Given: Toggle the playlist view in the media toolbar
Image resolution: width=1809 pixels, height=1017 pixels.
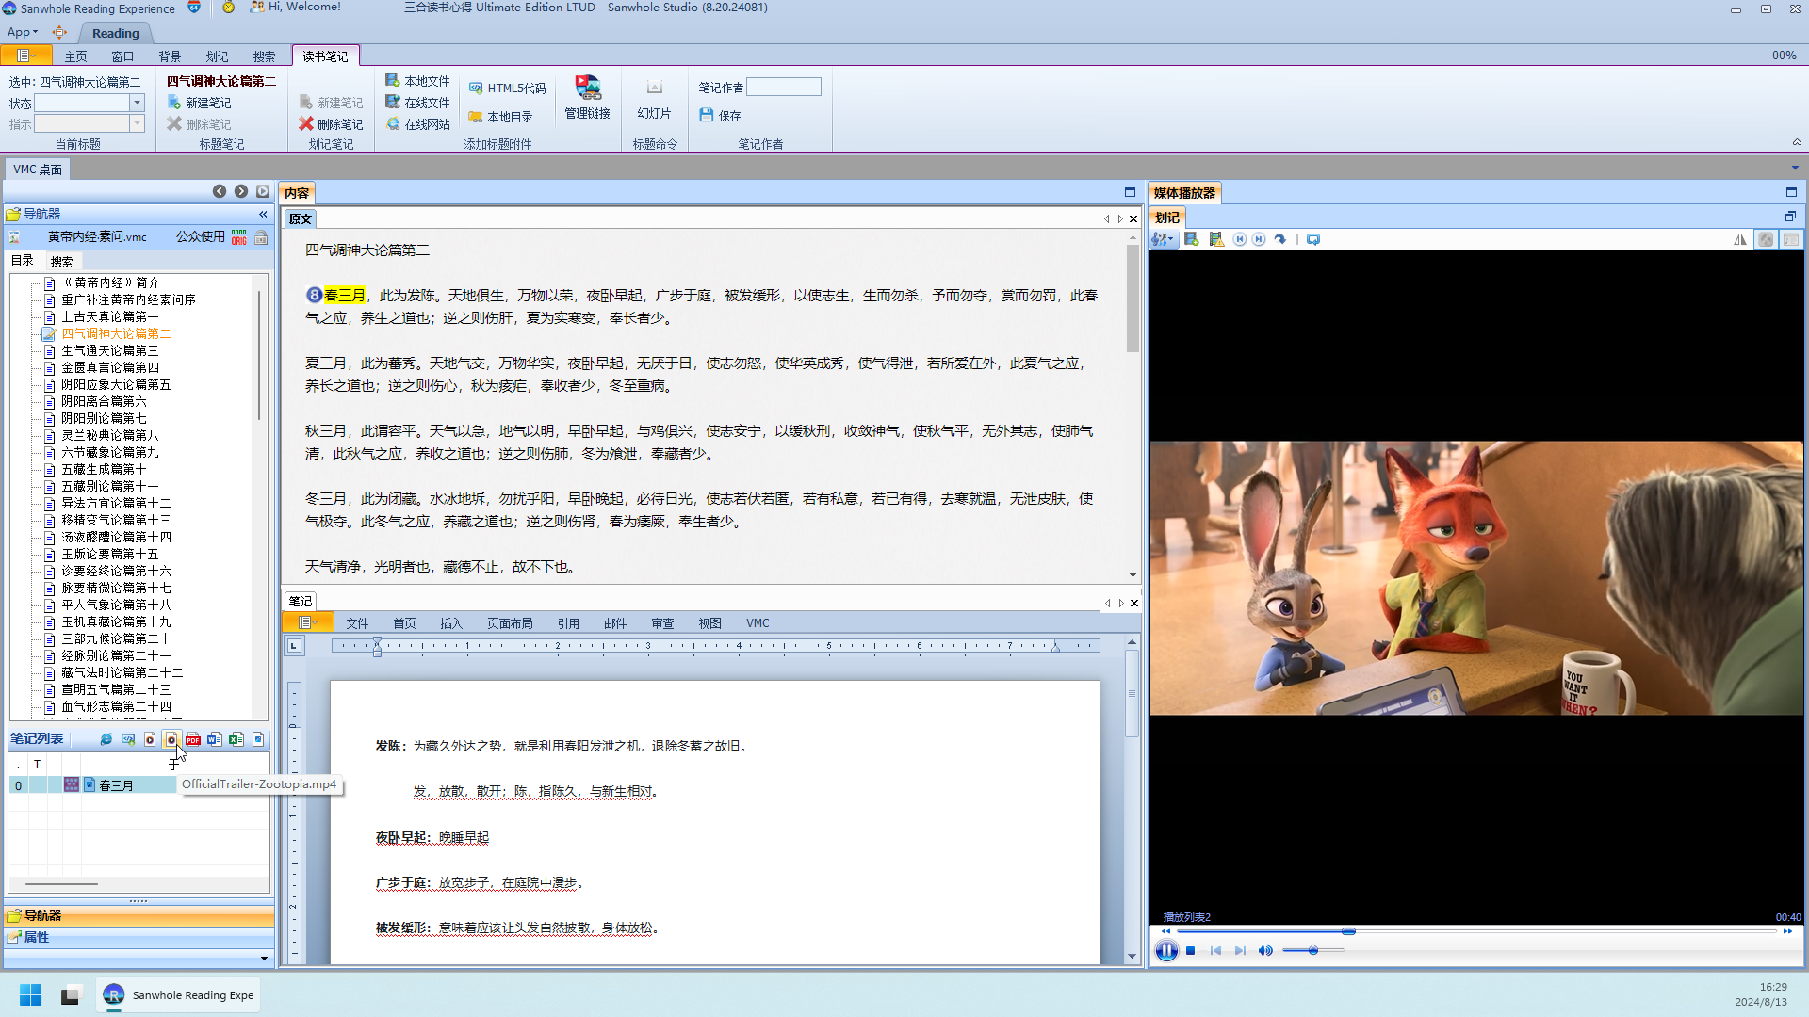Looking at the screenshot, I should (1791, 239).
